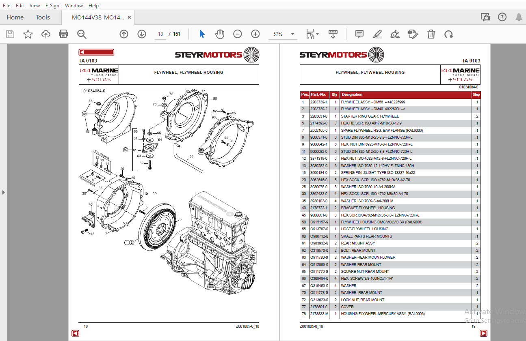Open the fit page options tool

click(x=312, y=34)
